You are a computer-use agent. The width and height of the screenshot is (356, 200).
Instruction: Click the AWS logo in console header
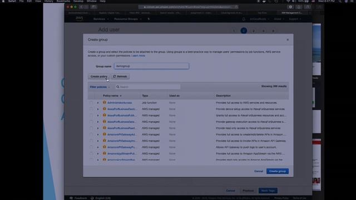coord(79,18)
